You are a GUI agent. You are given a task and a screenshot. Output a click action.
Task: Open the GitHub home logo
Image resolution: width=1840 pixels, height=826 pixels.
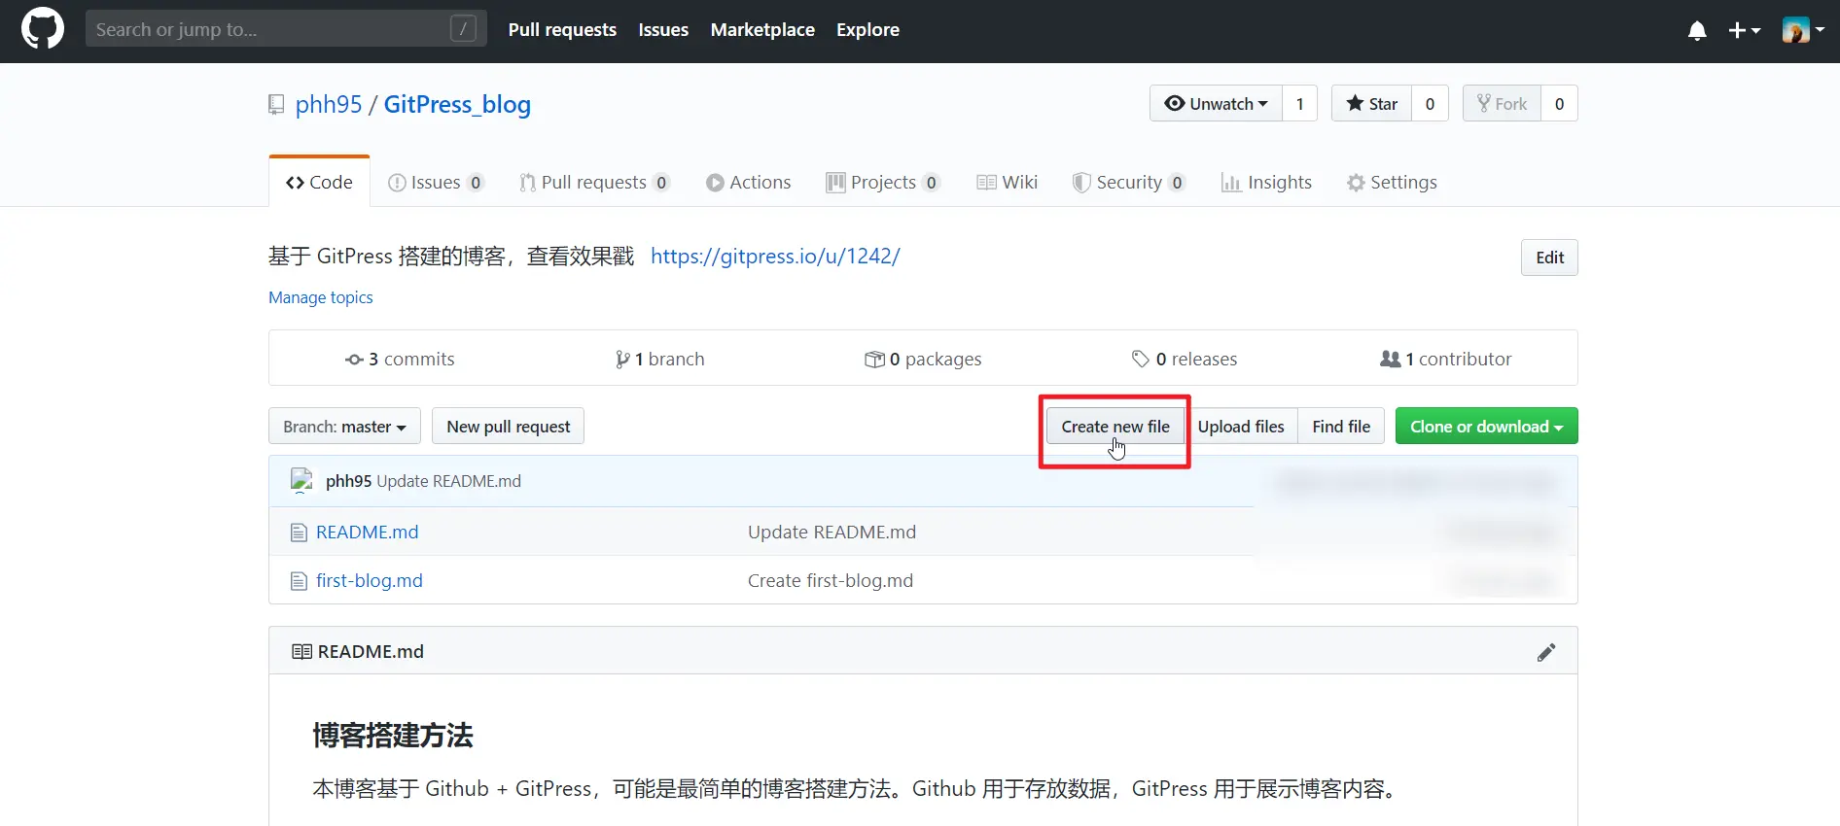click(43, 29)
